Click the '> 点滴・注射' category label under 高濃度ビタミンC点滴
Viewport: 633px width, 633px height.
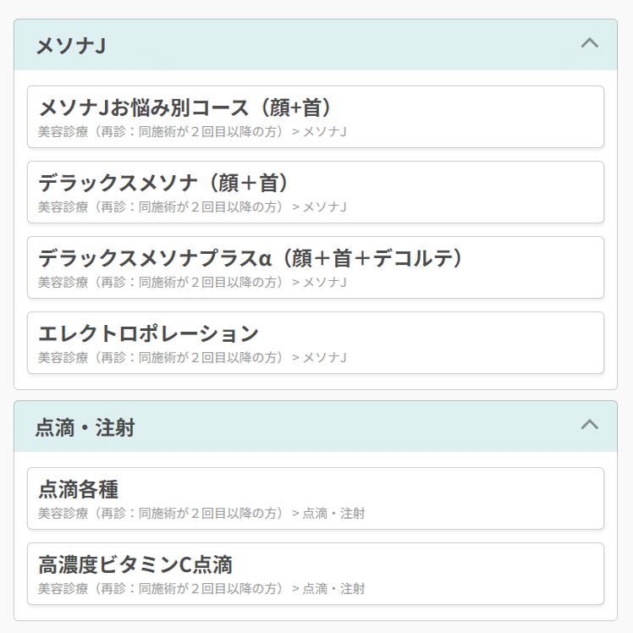328,589
